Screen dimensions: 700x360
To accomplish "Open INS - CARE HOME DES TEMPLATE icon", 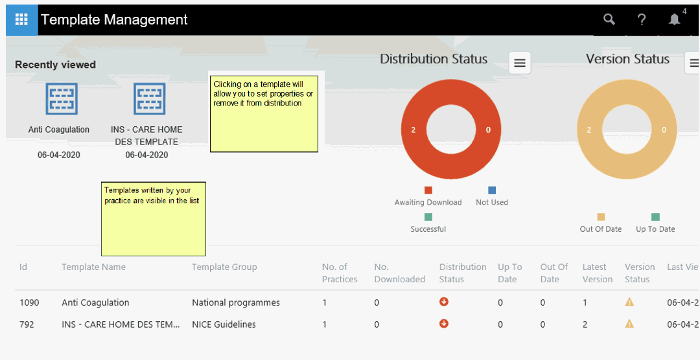I will pos(150,99).
